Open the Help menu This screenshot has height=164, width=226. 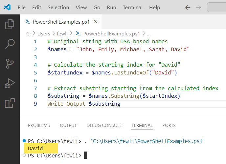(x=154, y=7)
